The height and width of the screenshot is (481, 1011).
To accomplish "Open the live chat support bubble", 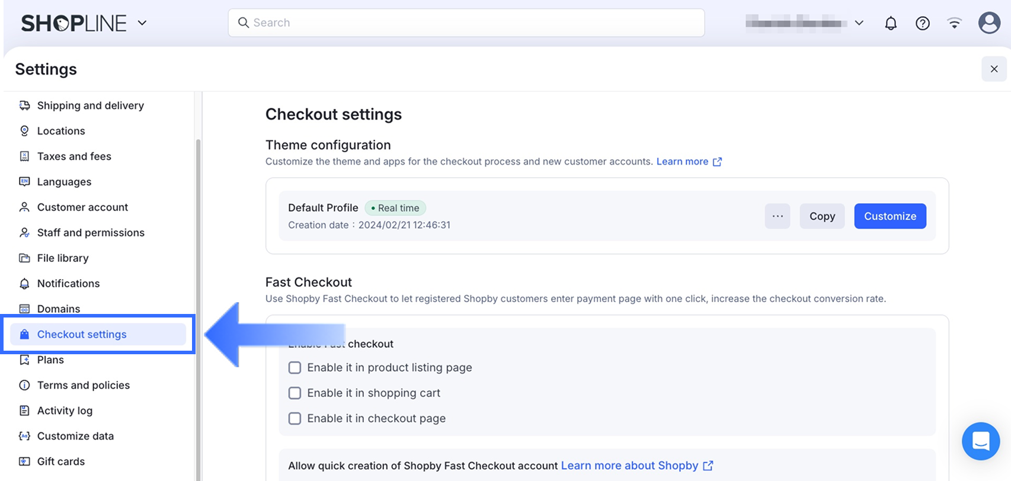I will 981,441.
